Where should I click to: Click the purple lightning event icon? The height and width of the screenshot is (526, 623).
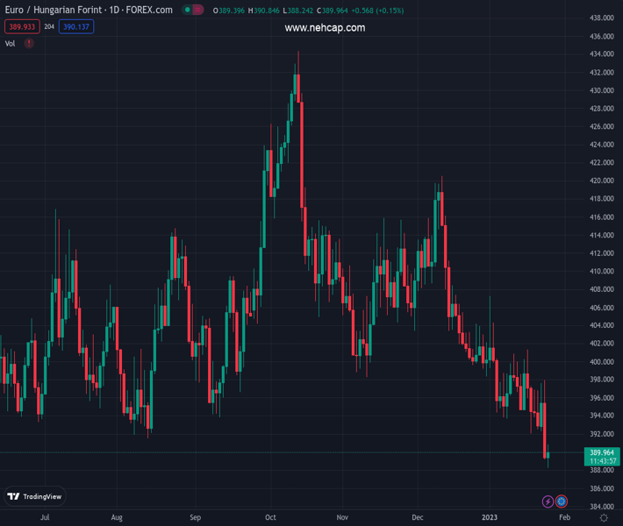[x=548, y=501]
